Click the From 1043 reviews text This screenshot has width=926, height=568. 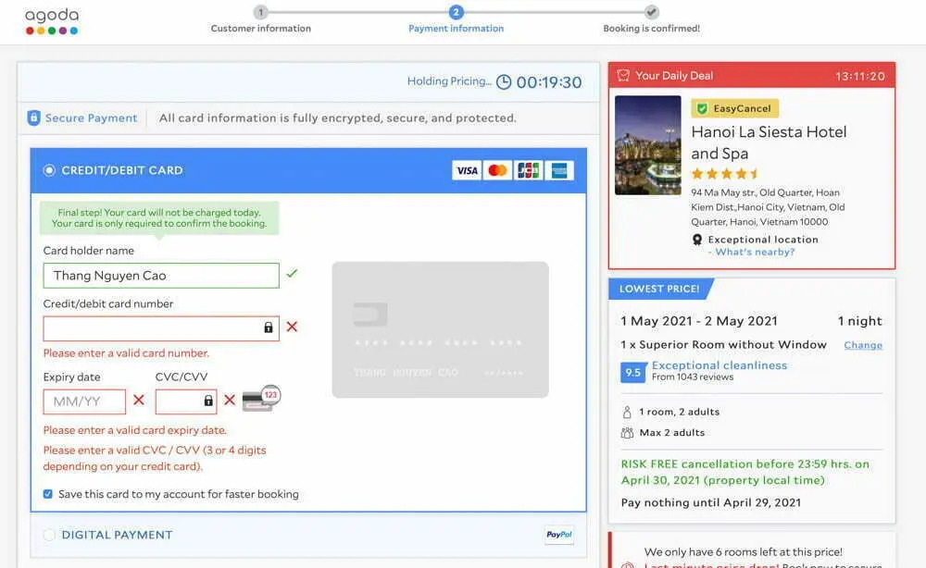pos(693,377)
